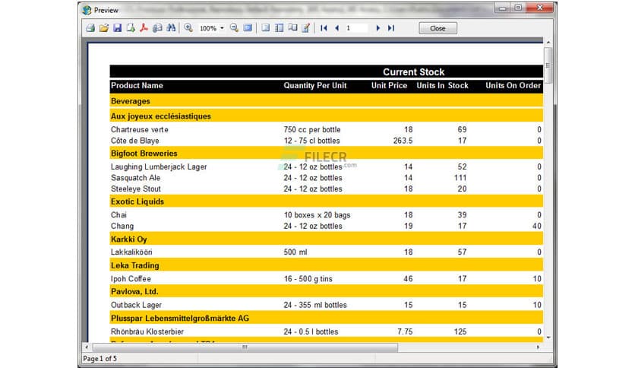The width and height of the screenshot is (635, 368).
Task: Click the horizontal scrollbar left arrow
Action: (x=87, y=347)
